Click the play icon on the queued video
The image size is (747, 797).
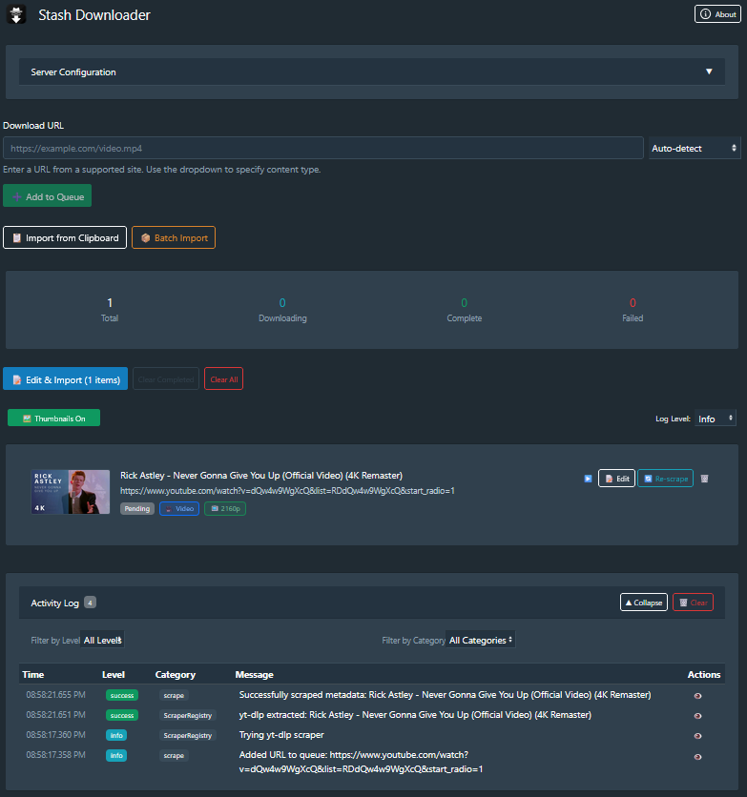(x=588, y=479)
